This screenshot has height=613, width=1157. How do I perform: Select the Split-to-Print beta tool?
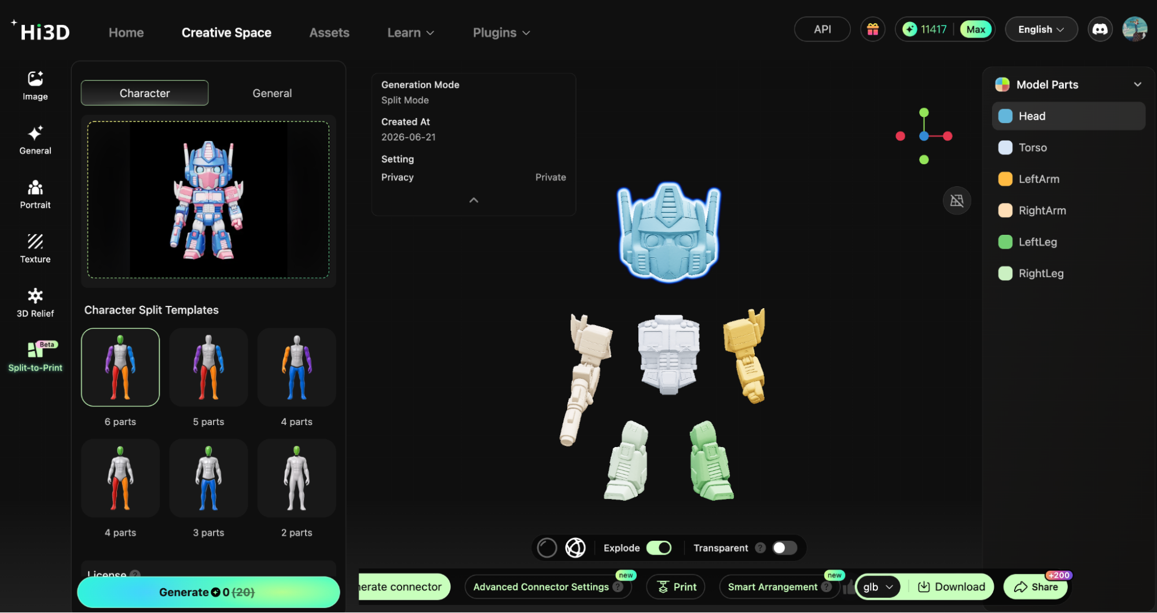tap(35, 357)
